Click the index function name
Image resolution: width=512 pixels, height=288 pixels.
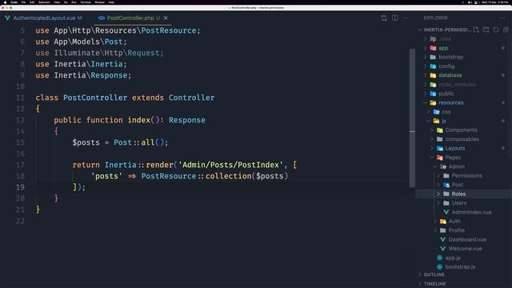pyautogui.click(x=138, y=120)
